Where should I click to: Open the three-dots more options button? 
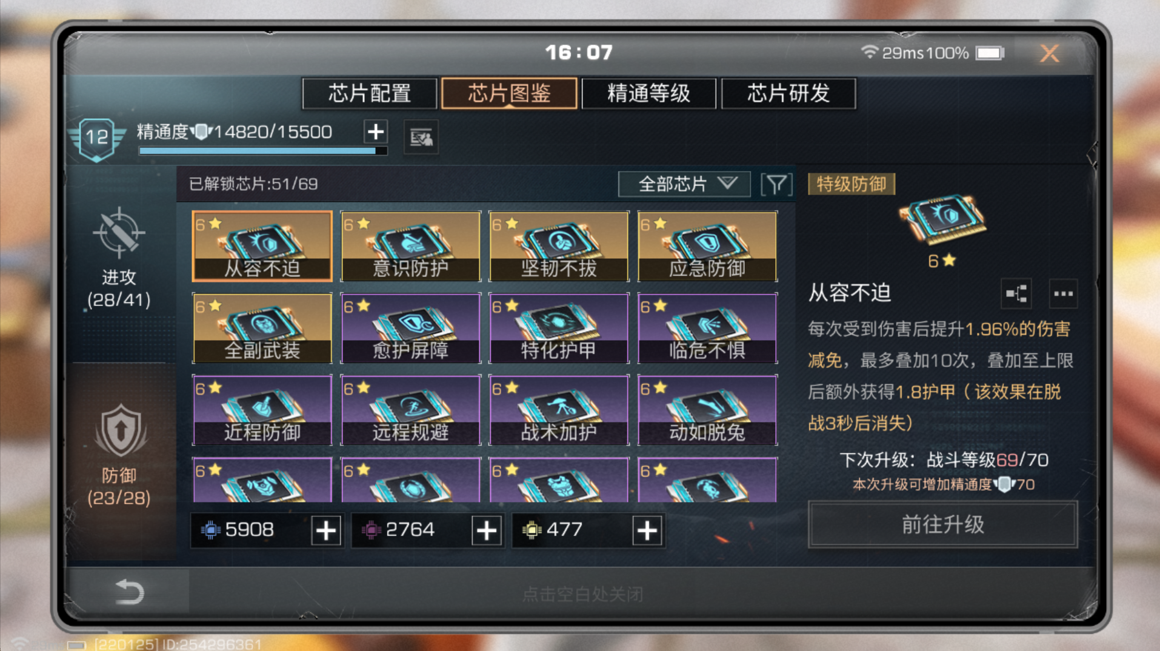point(1063,294)
